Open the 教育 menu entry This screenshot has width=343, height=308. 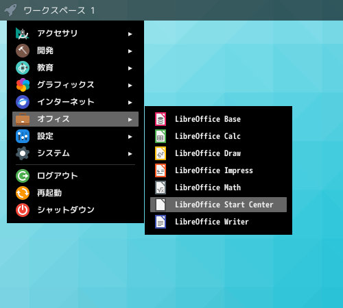[75, 68]
